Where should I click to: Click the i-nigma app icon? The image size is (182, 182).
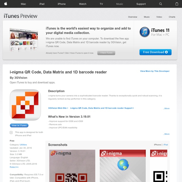25,105
